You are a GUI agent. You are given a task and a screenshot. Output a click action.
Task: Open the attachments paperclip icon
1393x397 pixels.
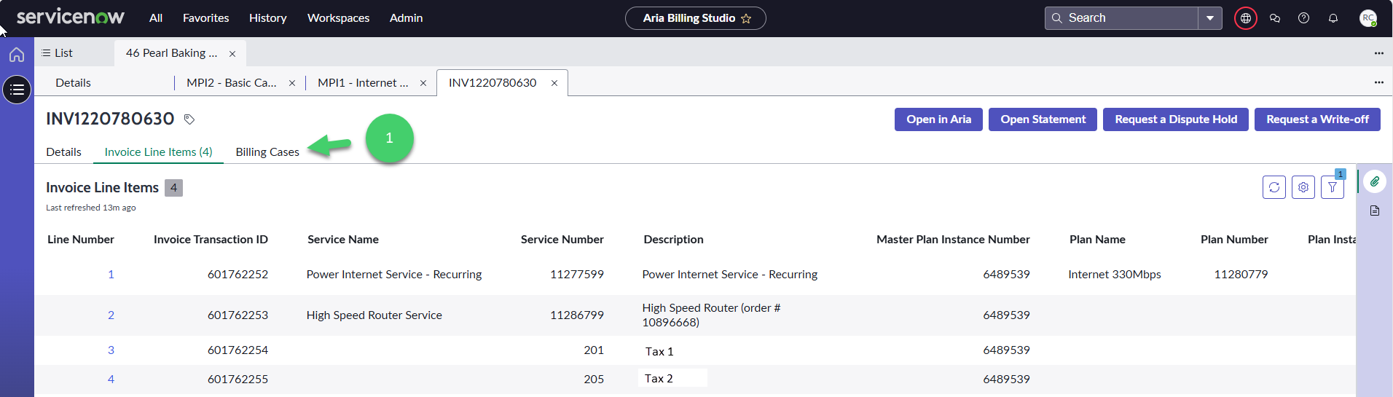point(1375,181)
